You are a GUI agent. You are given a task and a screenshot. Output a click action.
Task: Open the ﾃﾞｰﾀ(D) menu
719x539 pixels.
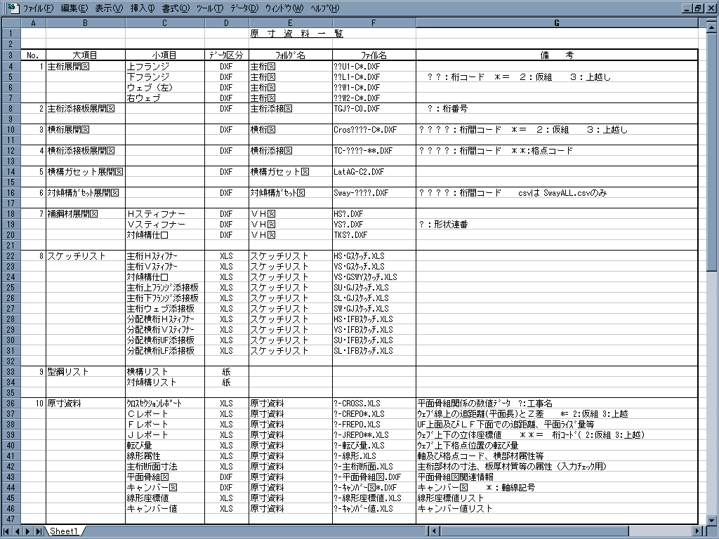pyautogui.click(x=244, y=8)
